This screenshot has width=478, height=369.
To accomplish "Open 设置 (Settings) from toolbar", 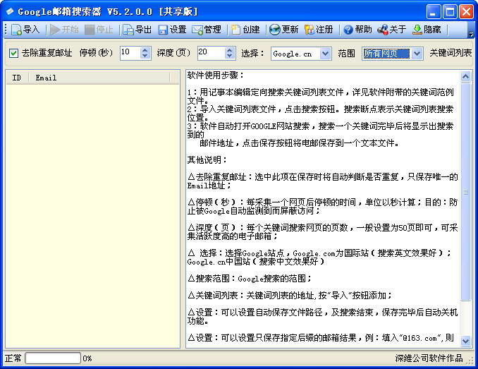I will click(172, 30).
